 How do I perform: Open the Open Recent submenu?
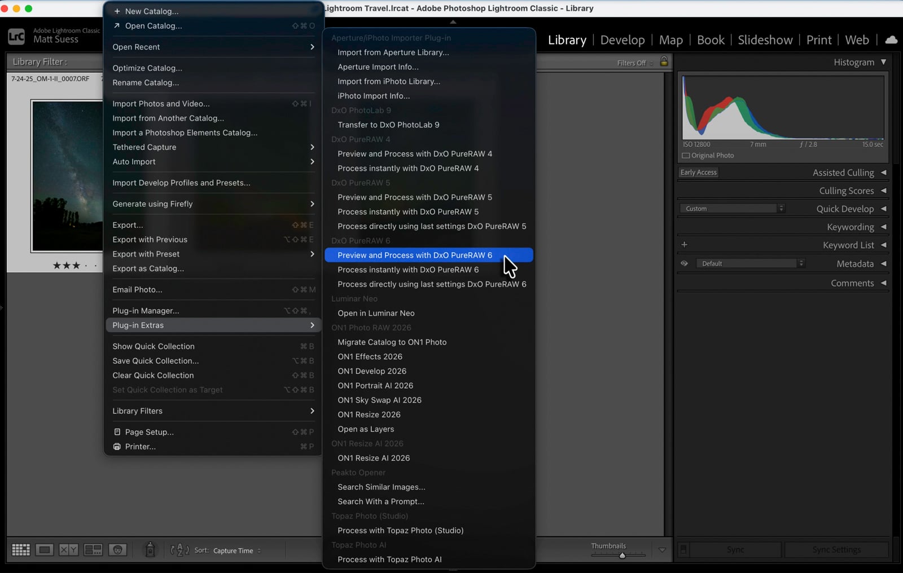click(x=213, y=47)
